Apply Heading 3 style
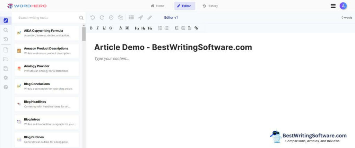Viewport: 355px width, 148px height. click(x=143, y=28)
